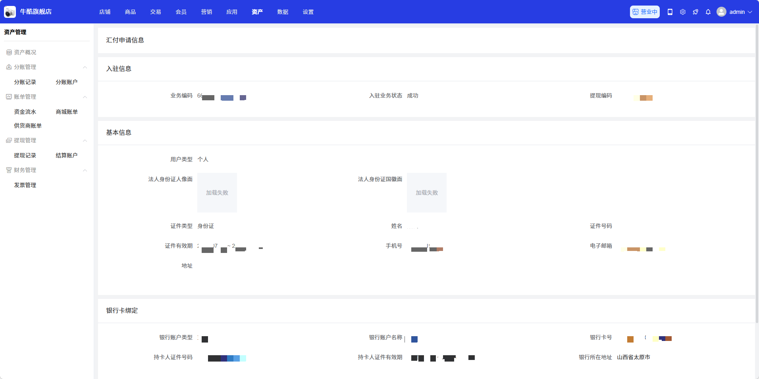The width and height of the screenshot is (759, 379).
Task: Open 提现记录 in the sidebar
Action: click(25, 155)
